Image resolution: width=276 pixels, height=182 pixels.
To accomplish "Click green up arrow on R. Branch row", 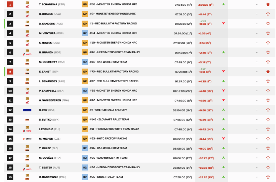I will point(223,52).
